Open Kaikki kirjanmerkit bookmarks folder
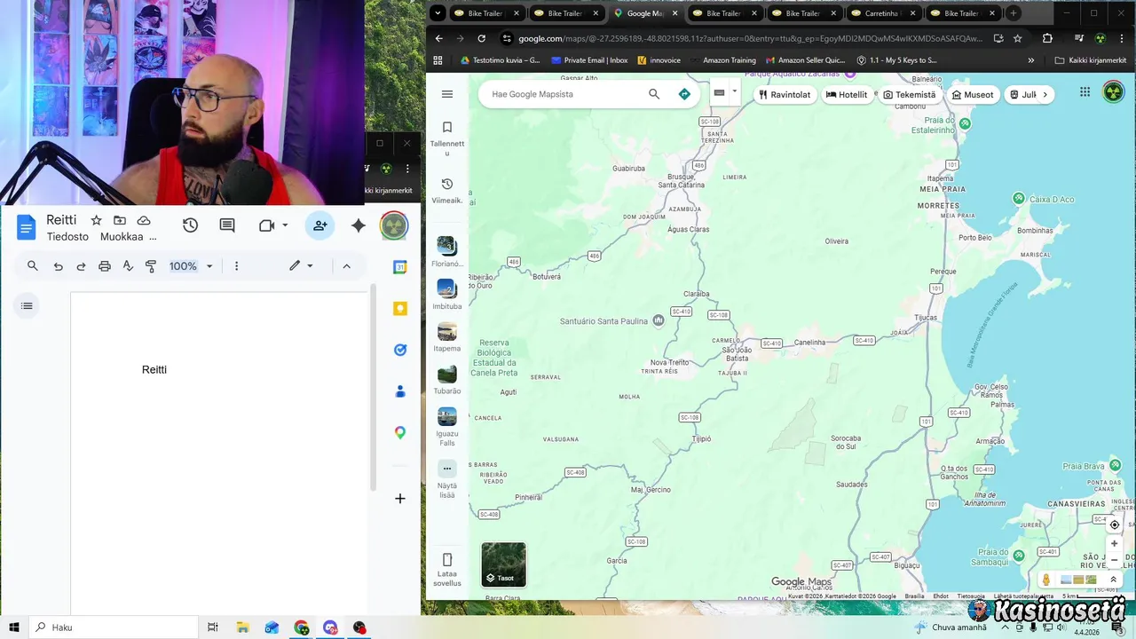 1090,60
